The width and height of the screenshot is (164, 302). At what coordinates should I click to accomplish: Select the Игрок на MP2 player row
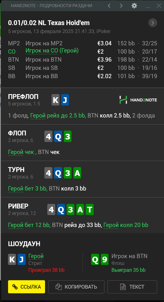pos(83,43)
